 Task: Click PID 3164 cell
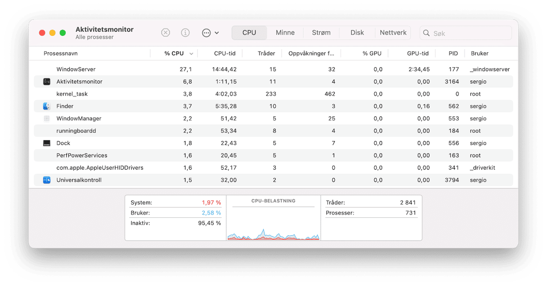pos(452,82)
